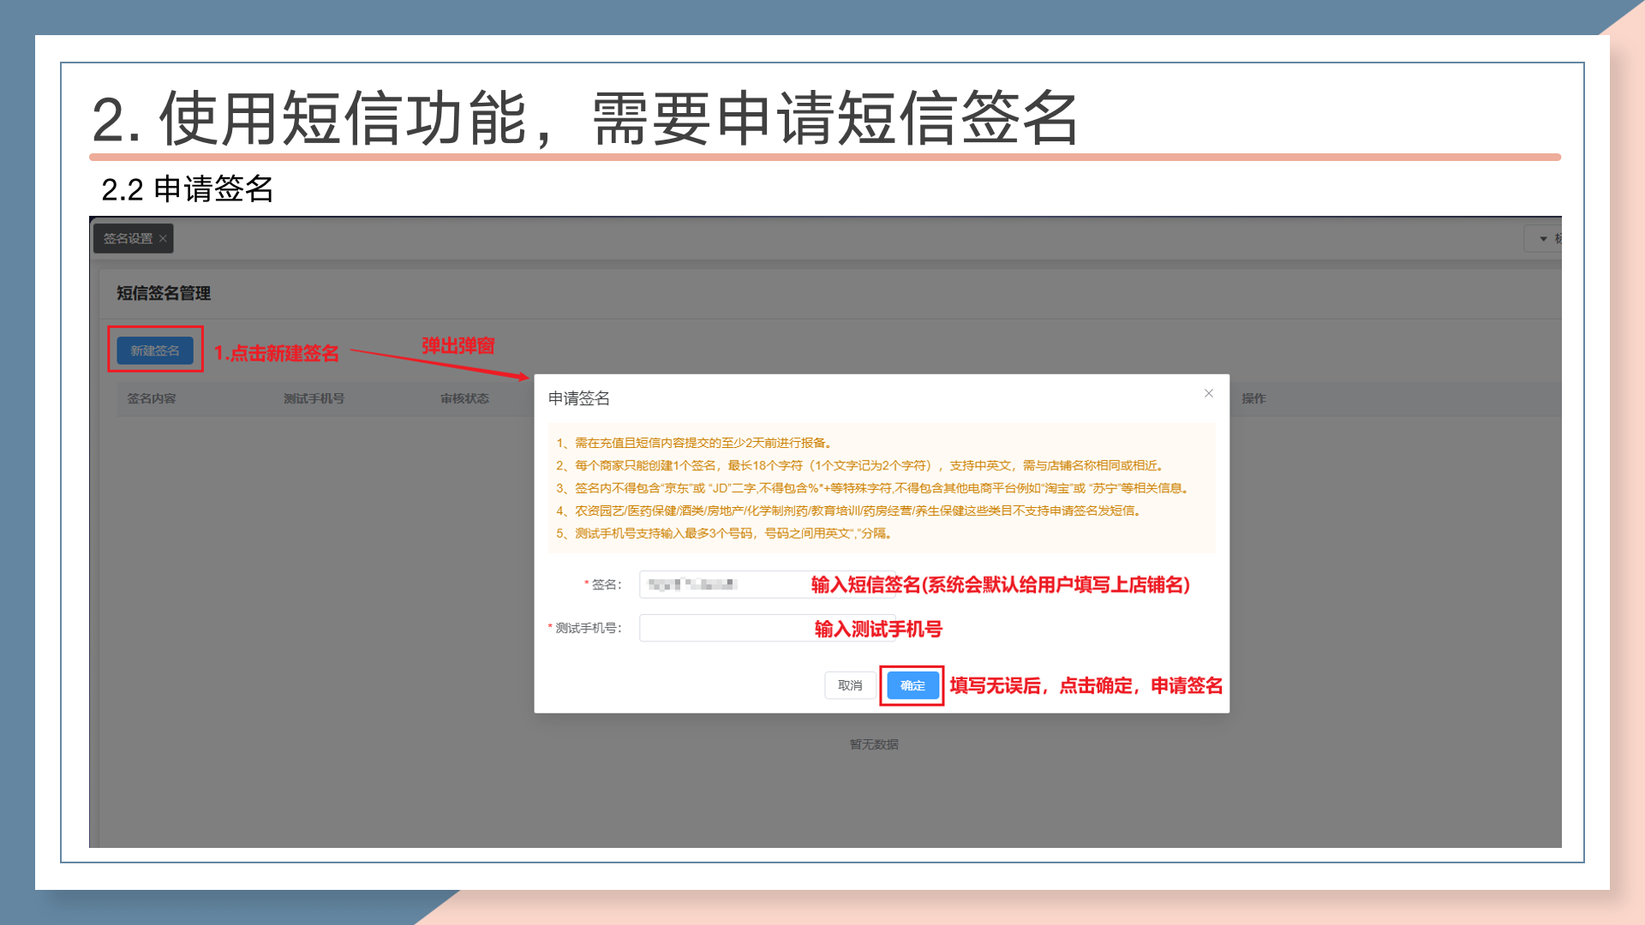Click the 操作 column header
This screenshot has width=1645, height=925.
[1253, 398]
